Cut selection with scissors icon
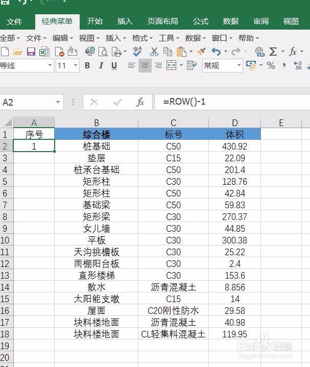 (154, 52)
